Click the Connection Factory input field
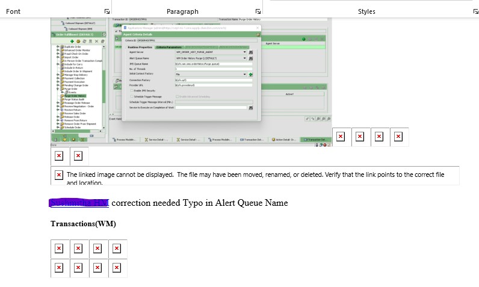The height and width of the screenshot is (287, 479). [x=214, y=80]
